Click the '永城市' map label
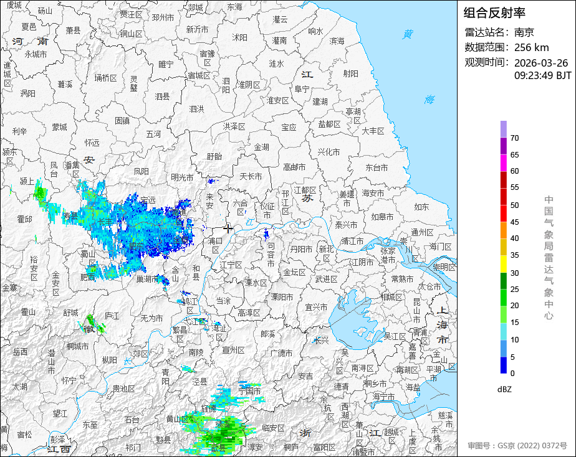This screenshot has width=576, height=457. pos(36,54)
